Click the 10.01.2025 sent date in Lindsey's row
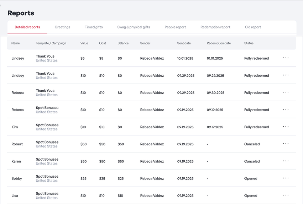The image size is (303, 204). 185,58
